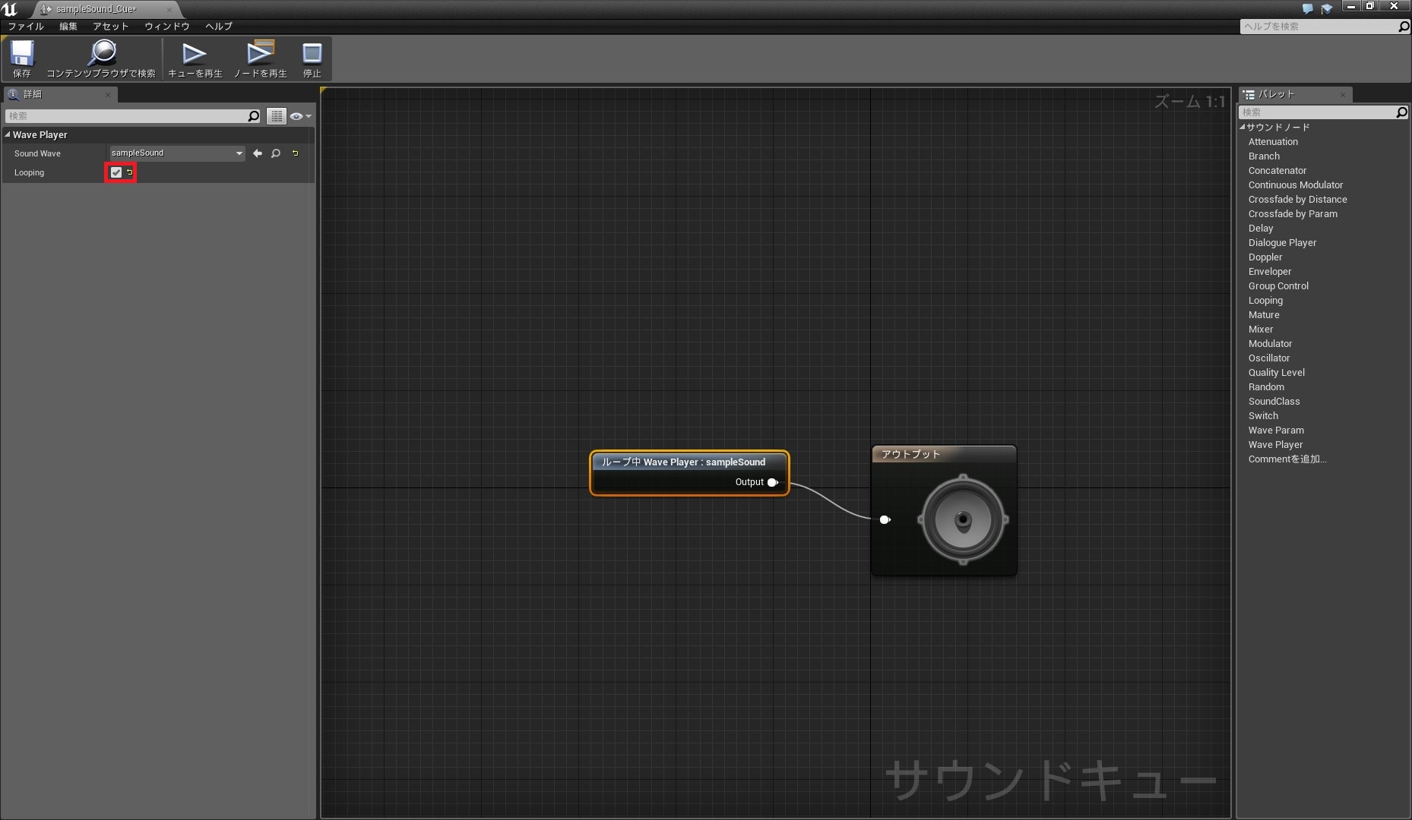The width and height of the screenshot is (1412, 820).
Task: Select Mixer in the palette
Action: [x=1261, y=330]
